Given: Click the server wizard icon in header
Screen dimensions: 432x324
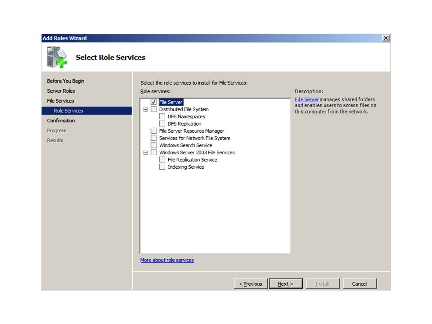Looking at the screenshot, I should click(57, 57).
